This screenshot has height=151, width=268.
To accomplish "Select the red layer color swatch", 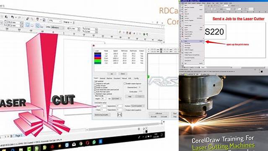I will (98, 58).
